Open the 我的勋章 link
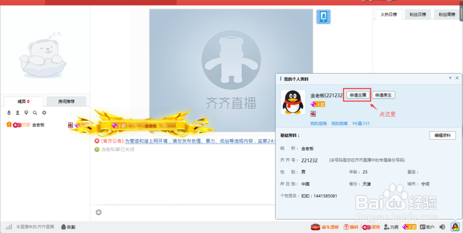Image resolution: width=463 pixels, height=233 pixels. (x=339, y=123)
